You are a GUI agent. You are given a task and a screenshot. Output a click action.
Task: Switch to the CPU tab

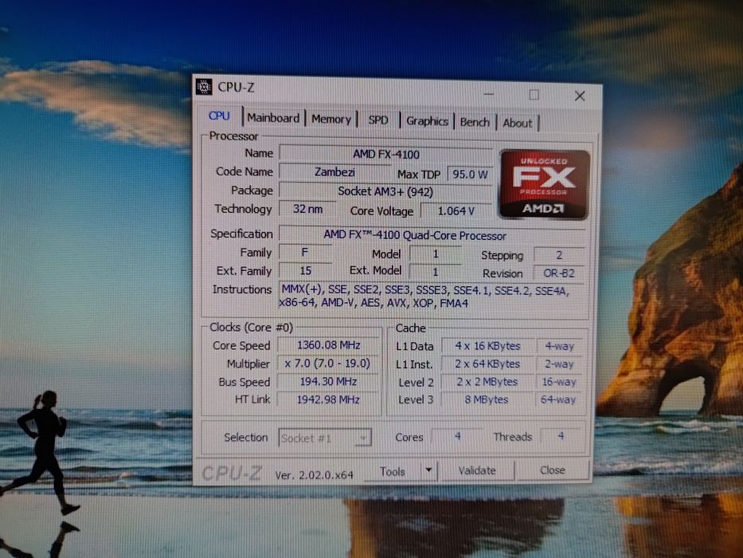click(219, 116)
